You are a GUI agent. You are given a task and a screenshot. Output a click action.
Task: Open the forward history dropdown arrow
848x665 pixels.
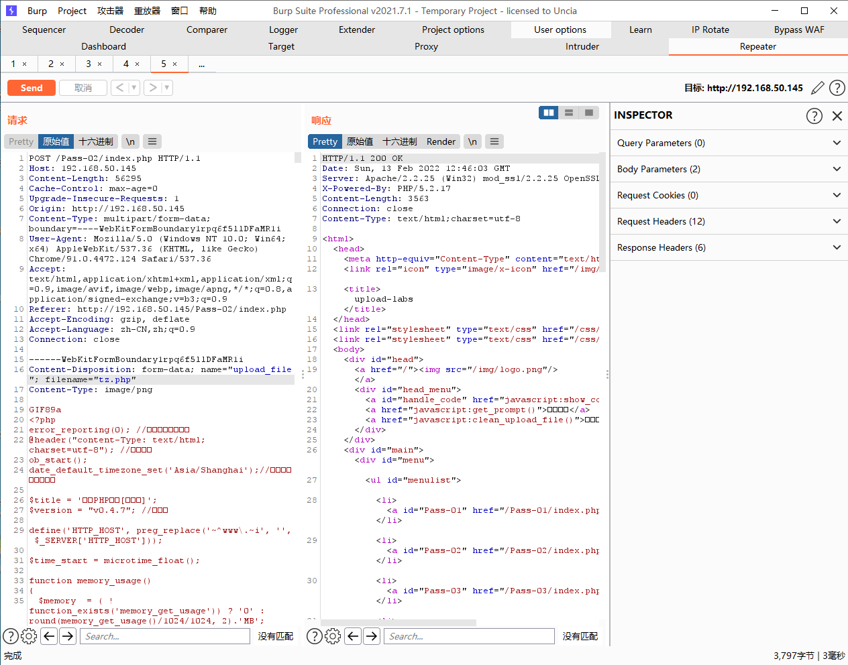pos(167,88)
